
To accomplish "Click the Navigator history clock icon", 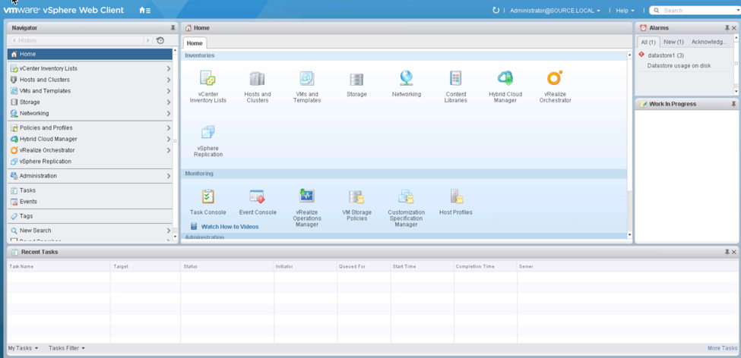I will [160, 40].
